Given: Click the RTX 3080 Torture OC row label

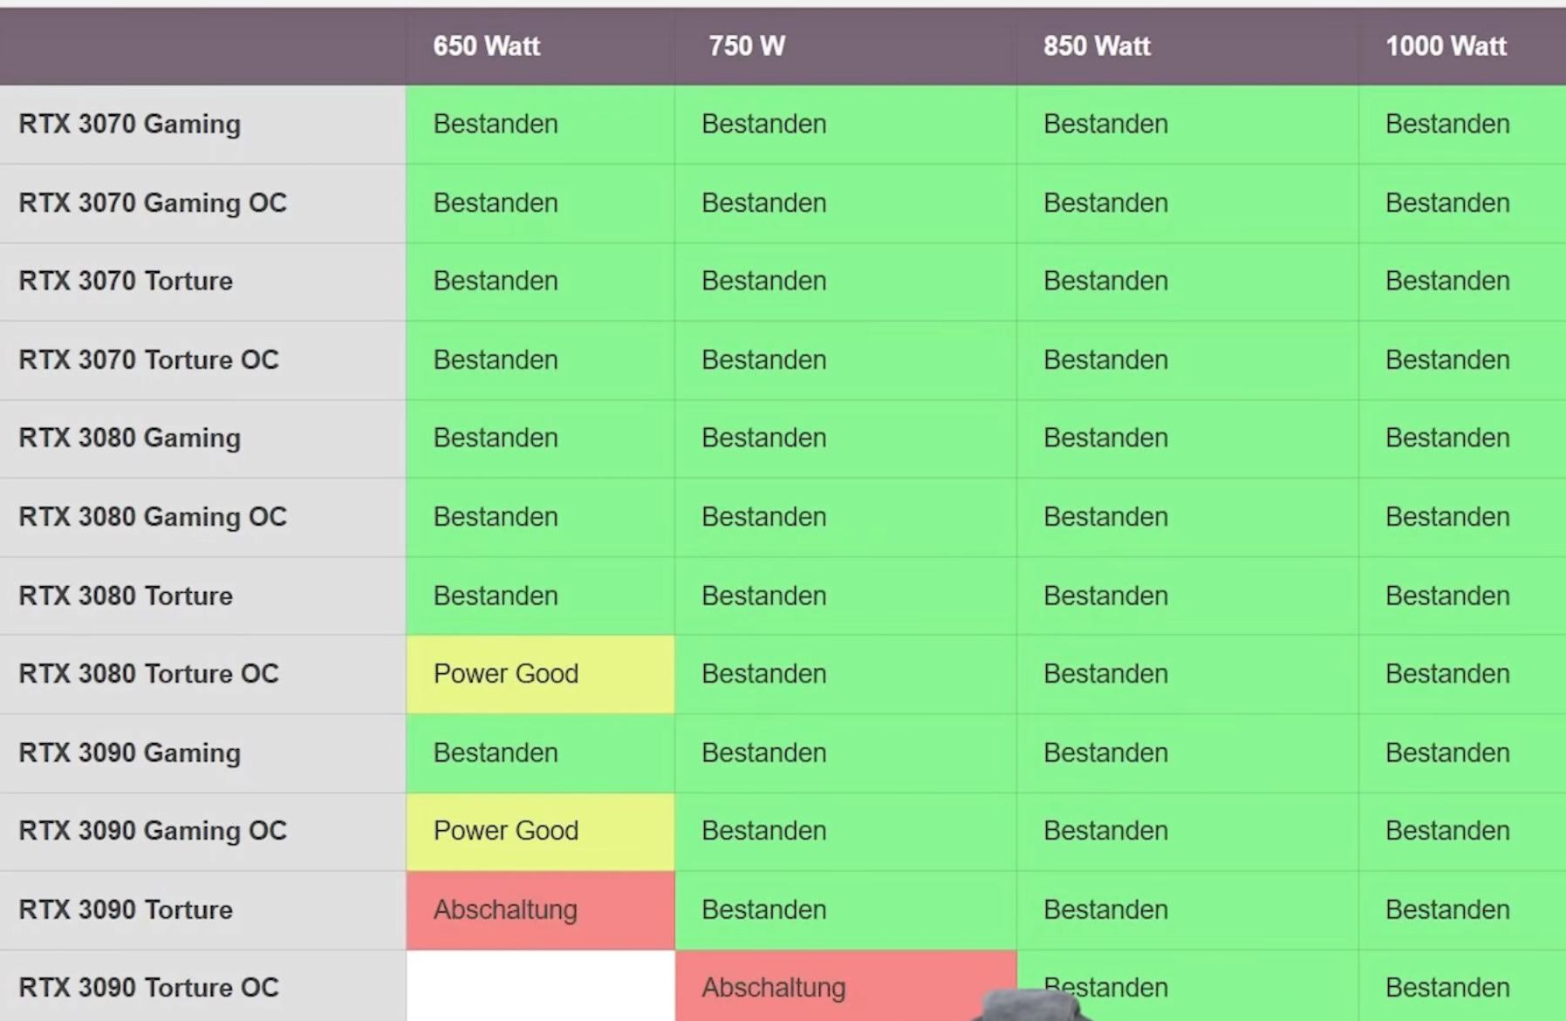Looking at the screenshot, I should [x=149, y=673].
